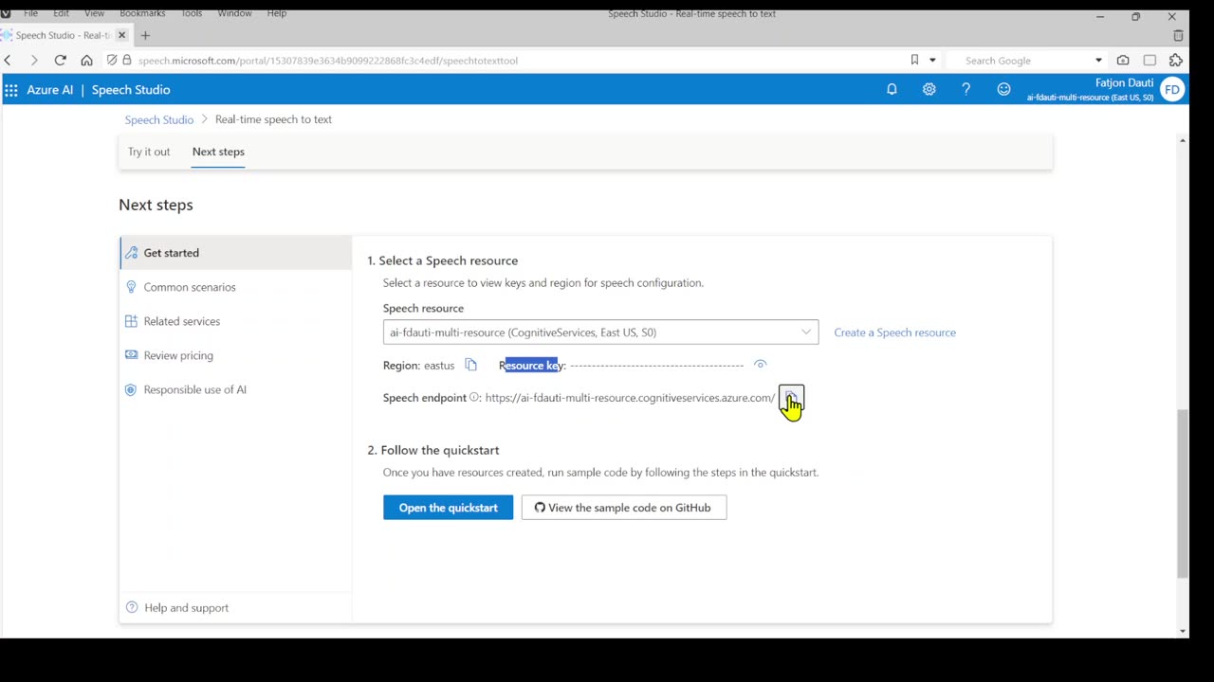Screen dimensions: 1214x682
Task: Open the notifications bell
Action: [x=892, y=89]
